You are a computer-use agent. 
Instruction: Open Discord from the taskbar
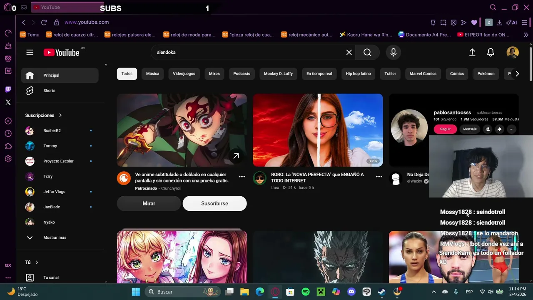(x=351, y=292)
